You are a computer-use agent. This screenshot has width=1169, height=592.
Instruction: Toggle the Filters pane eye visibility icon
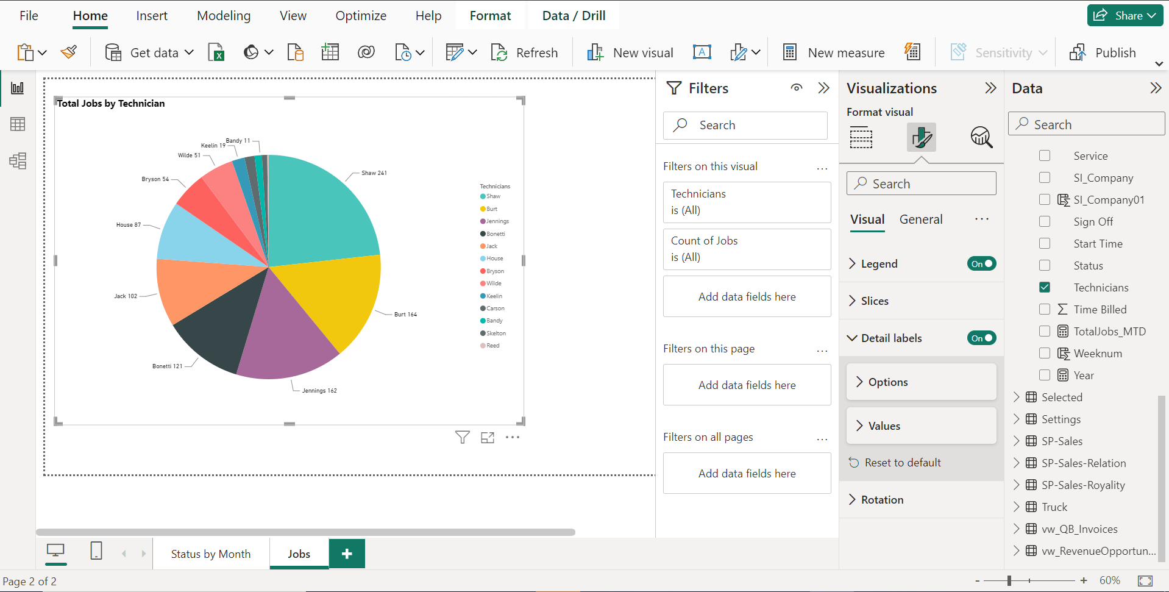(x=797, y=88)
